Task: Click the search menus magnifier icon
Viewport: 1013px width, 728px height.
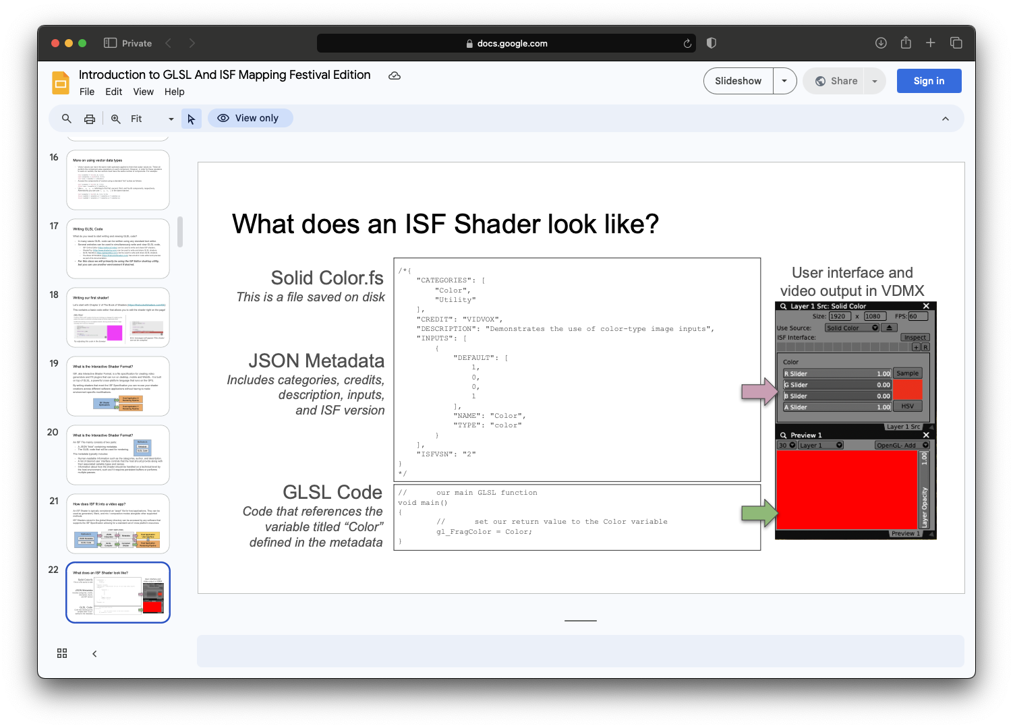Action: (x=66, y=119)
